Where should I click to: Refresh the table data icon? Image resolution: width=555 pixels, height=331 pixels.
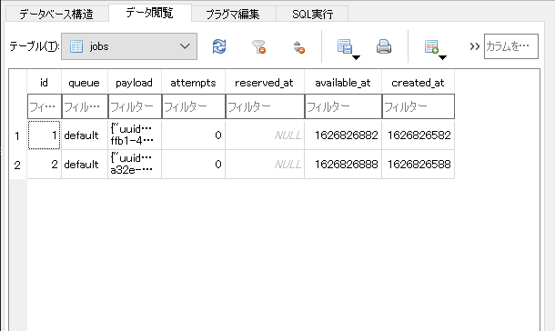[x=219, y=46]
